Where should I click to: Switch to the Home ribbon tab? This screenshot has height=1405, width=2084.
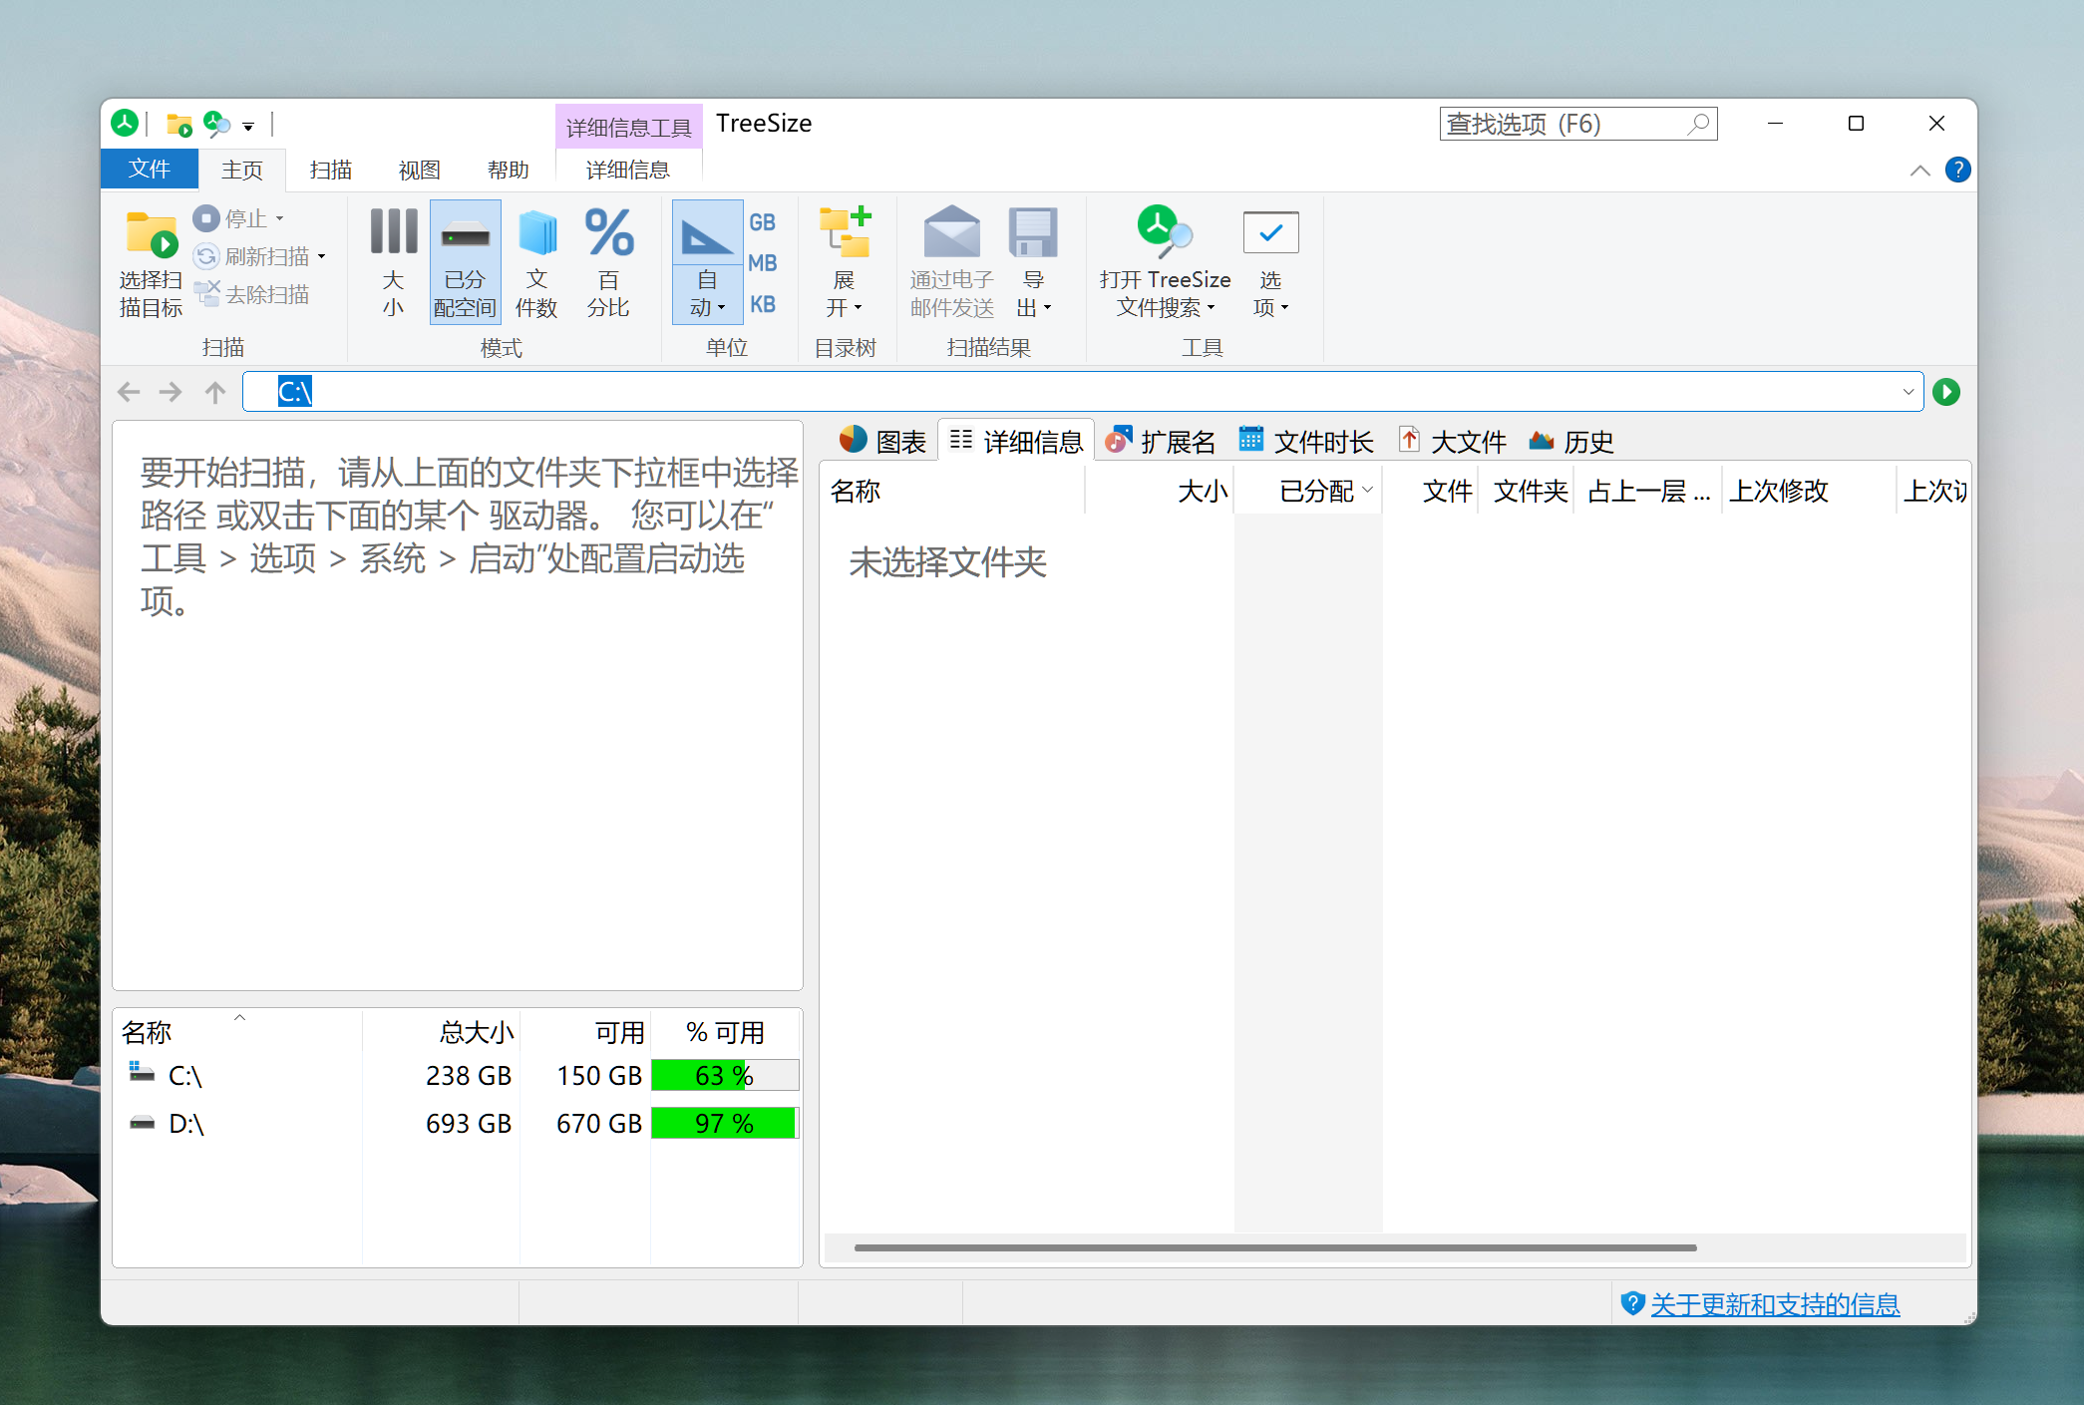[x=242, y=170]
